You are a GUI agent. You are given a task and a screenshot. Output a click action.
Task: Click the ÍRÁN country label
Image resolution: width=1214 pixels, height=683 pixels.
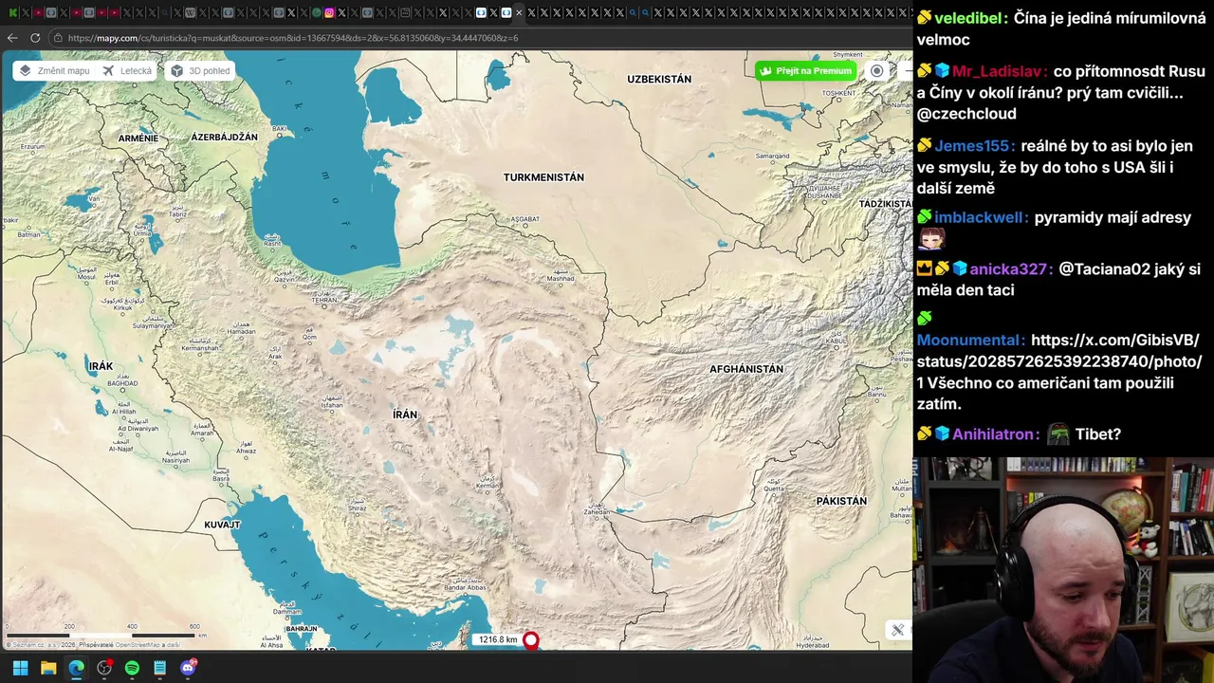[x=405, y=415]
